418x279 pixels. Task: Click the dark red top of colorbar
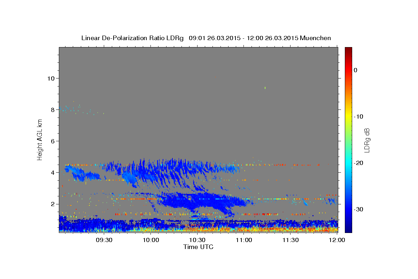pyautogui.click(x=348, y=50)
